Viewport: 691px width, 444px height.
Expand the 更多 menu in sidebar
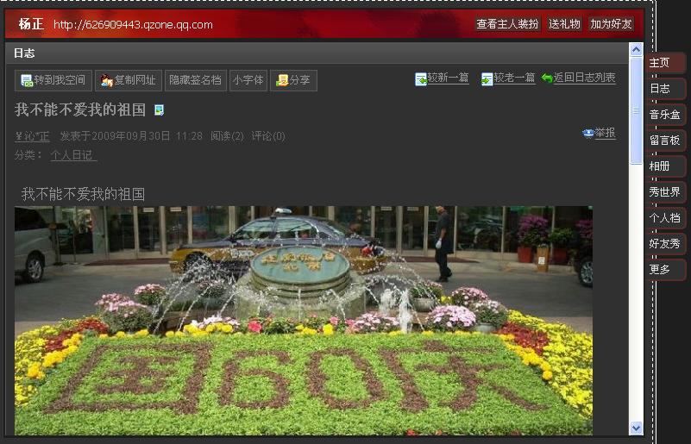pos(664,270)
